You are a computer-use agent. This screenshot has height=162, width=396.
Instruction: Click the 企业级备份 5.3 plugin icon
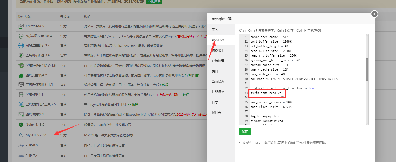coord(21,26)
